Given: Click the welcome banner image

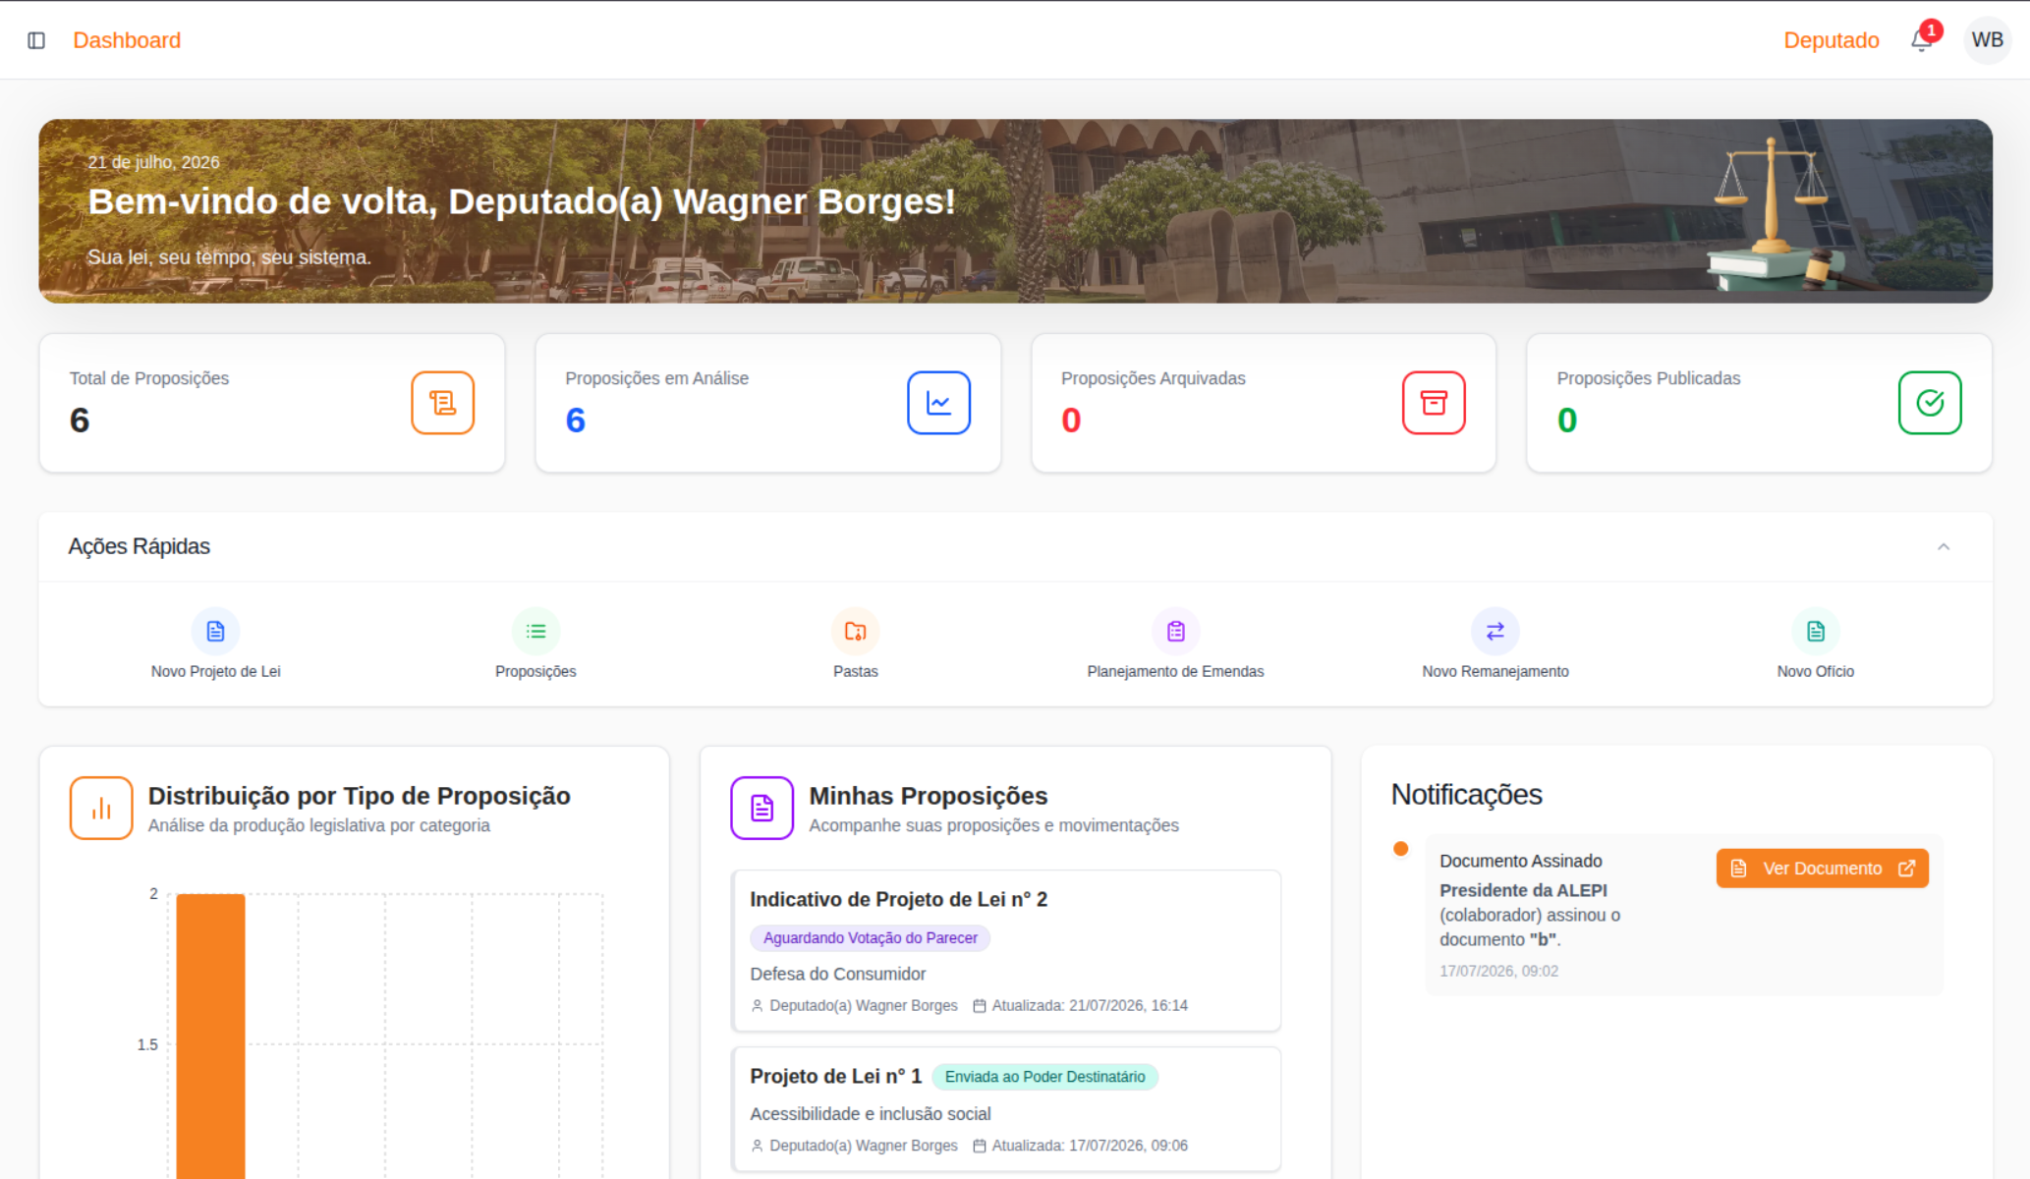Looking at the screenshot, I should [x=1015, y=211].
